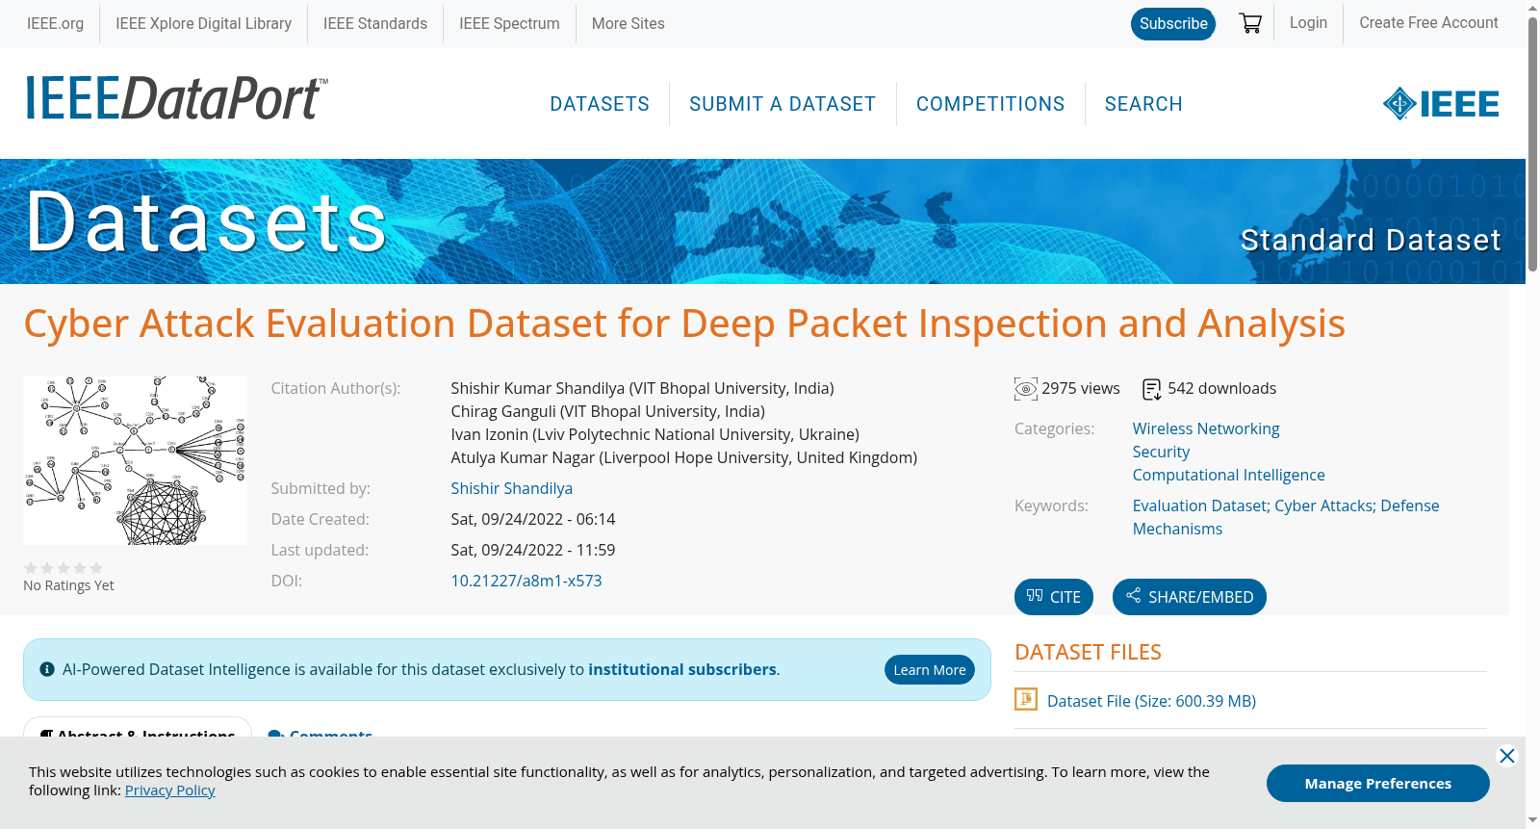The height and width of the screenshot is (829, 1540).
Task: Click the Learn More button
Action: [930, 670]
